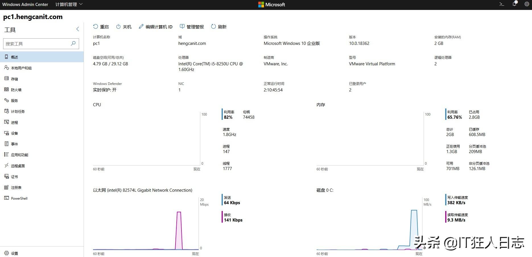Click the search magnifier icon in tools box
This screenshot has height=257, width=532.
click(73, 43)
